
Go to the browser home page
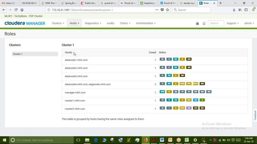[22, 10]
